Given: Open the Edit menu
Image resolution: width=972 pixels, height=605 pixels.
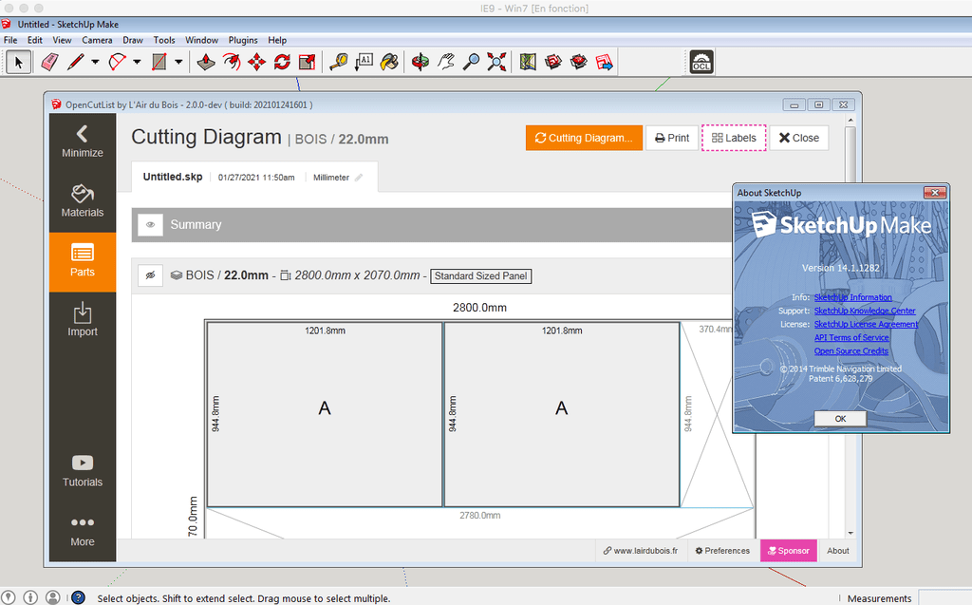Looking at the screenshot, I should pyautogui.click(x=35, y=40).
